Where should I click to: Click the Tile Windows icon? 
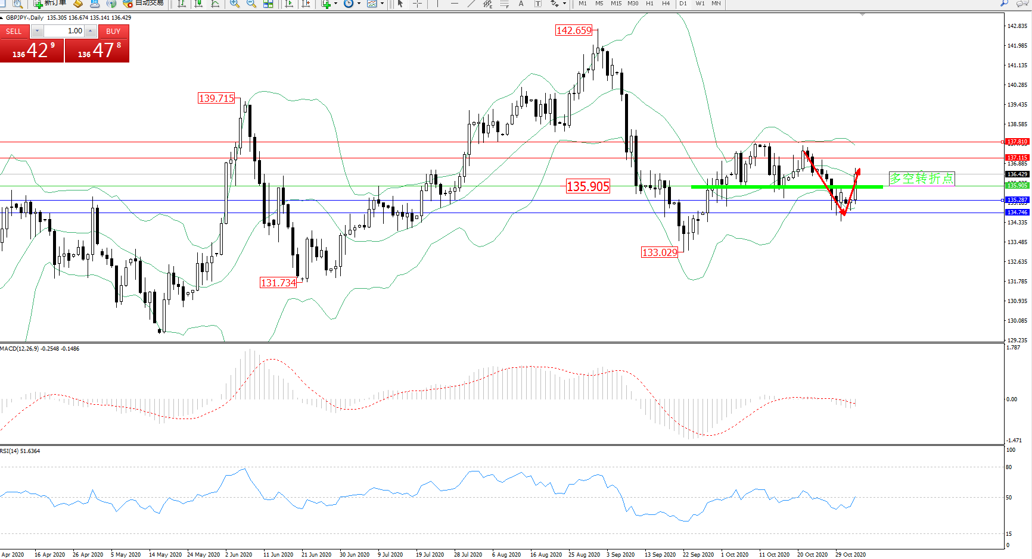[268, 4]
